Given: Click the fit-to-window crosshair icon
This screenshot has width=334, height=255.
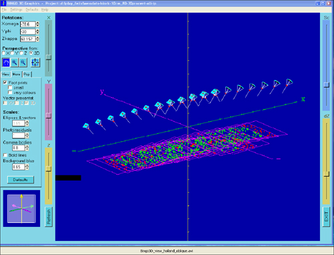Looking at the screenshot, I should [35, 63].
